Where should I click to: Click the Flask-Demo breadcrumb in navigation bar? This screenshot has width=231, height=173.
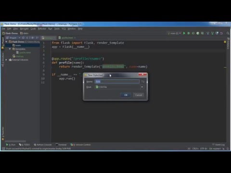(10, 33)
